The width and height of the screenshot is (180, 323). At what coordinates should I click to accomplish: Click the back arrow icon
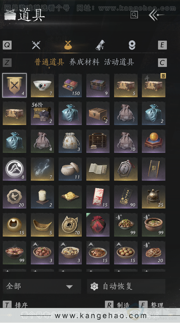(x=156, y=15)
